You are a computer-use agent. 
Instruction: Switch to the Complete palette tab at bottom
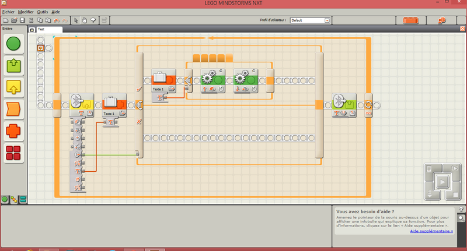pyautogui.click(x=14, y=200)
